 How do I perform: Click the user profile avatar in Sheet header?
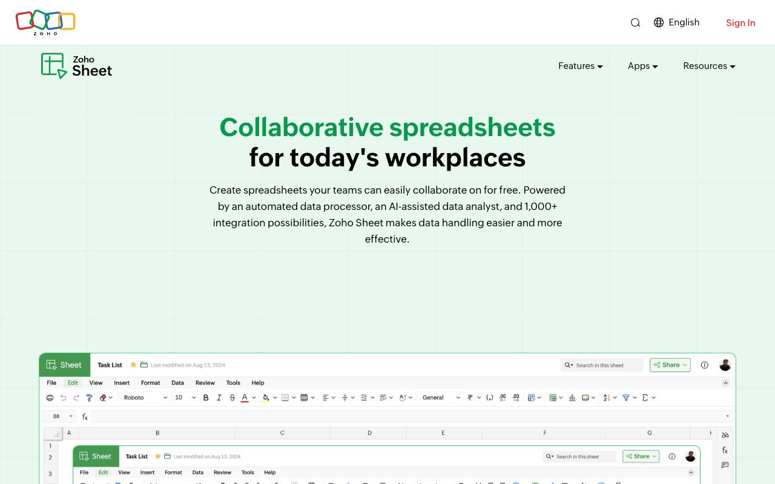click(x=725, y=365)
